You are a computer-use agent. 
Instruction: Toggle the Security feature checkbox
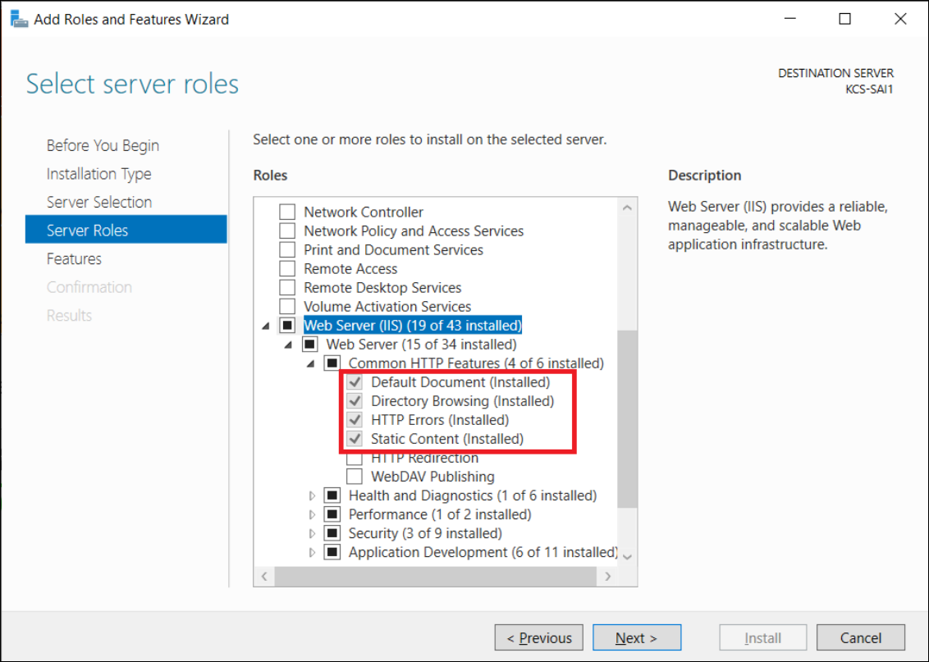coord(332,533)
